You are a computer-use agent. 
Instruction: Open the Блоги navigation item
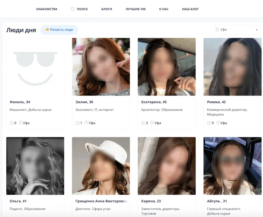click(107, 9)
